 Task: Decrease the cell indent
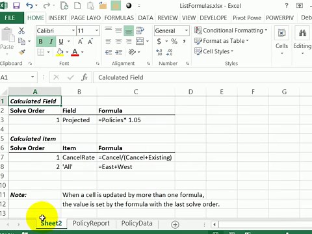[x=109, y=52]
